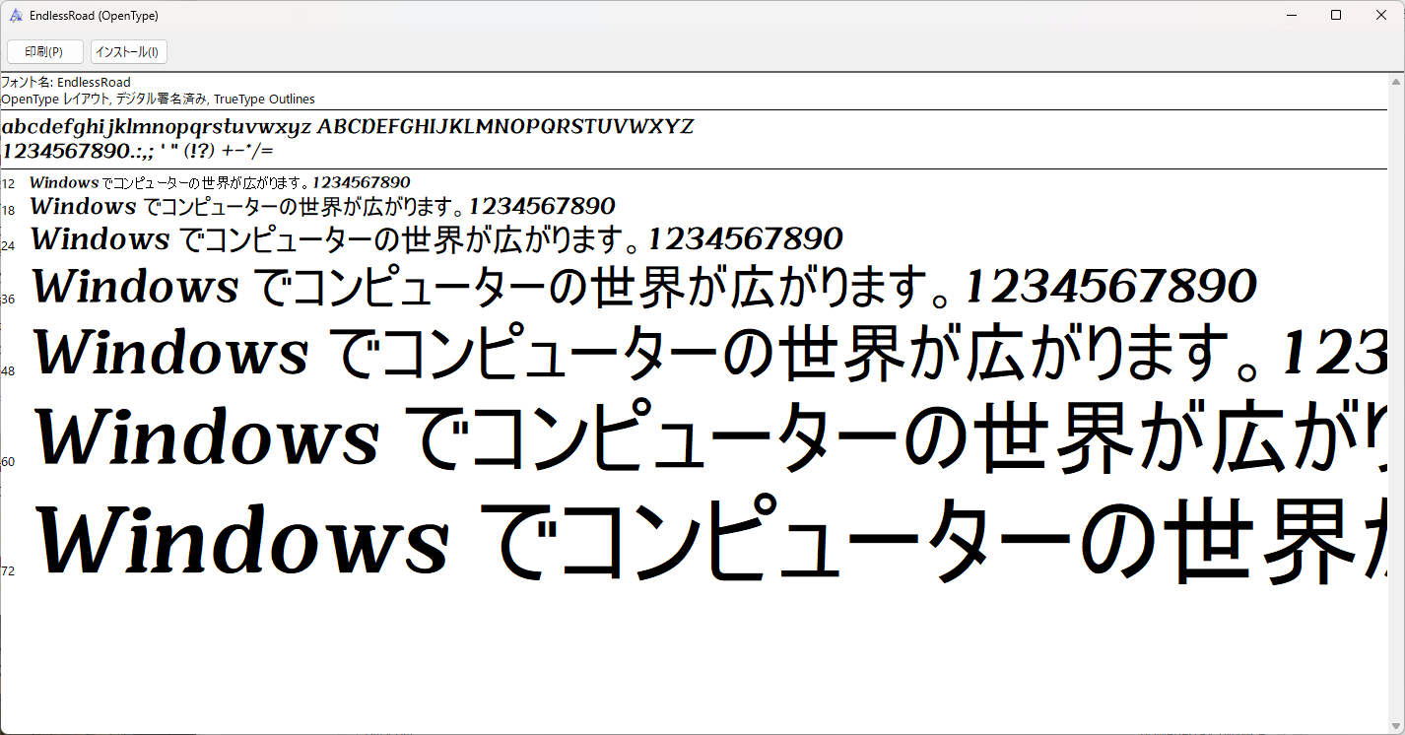Click the 60-point Windows sample text row
This screenshot has width=1405, height=735.
pyautogui.click(x=710, y=434)
